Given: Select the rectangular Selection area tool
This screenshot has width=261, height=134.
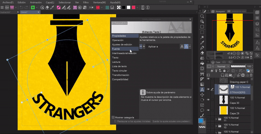Looking at the screenshot, I should (202, 32).
